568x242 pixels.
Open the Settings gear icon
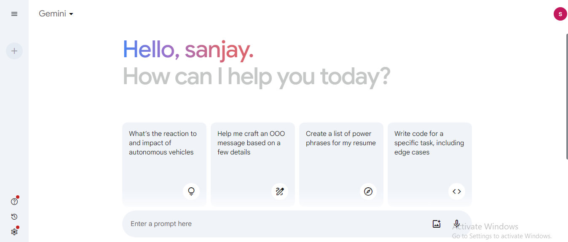pyautogui.click(x=14, y=232)
